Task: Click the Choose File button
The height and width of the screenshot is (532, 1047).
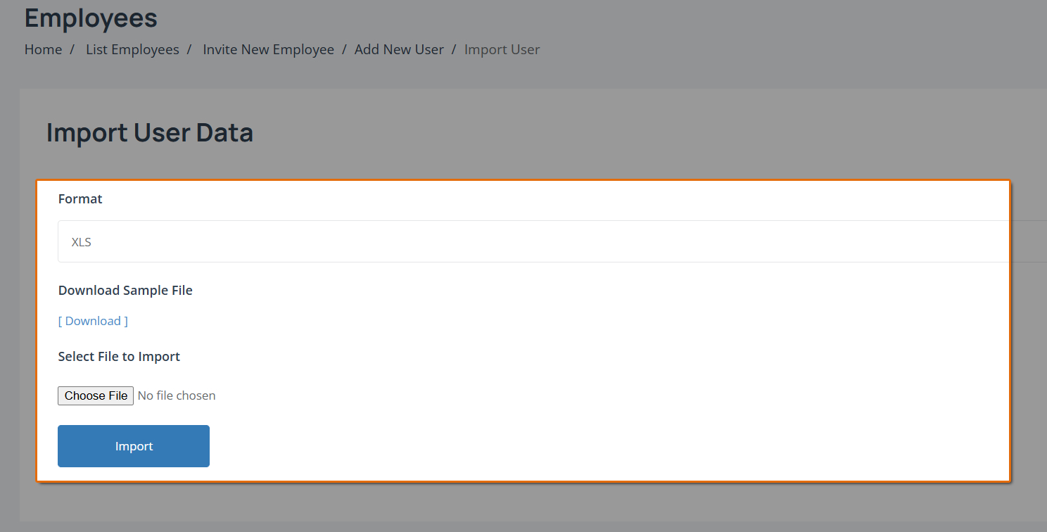Action: [96, 395]
